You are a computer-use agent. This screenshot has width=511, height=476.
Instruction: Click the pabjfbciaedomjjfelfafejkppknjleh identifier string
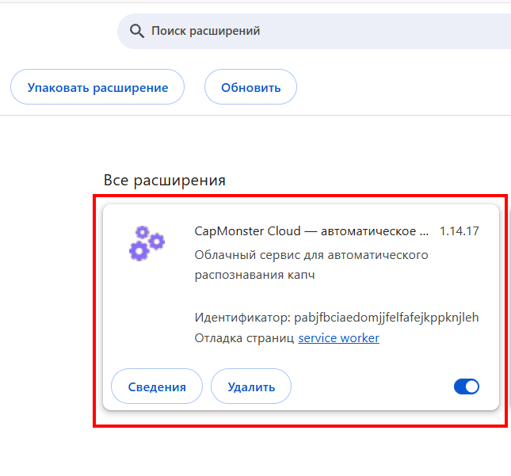tap(387, 318)
